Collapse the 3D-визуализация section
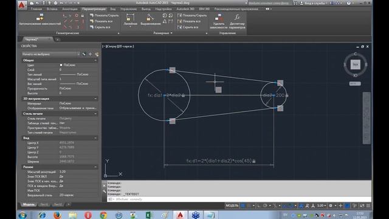Image resolution: width=389 pixels, height=219 pixels. click(95, 99)
